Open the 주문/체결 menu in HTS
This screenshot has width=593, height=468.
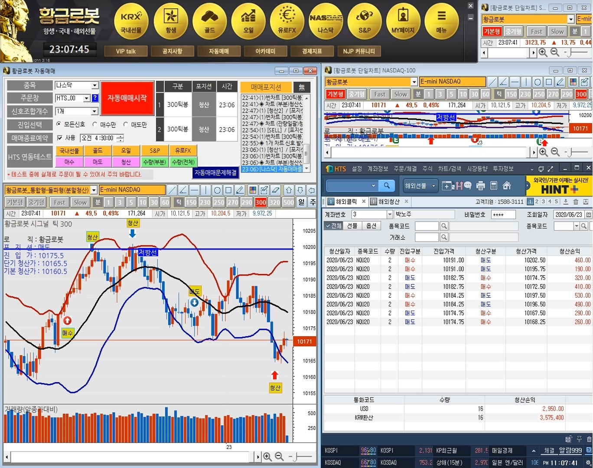(405, 169)
